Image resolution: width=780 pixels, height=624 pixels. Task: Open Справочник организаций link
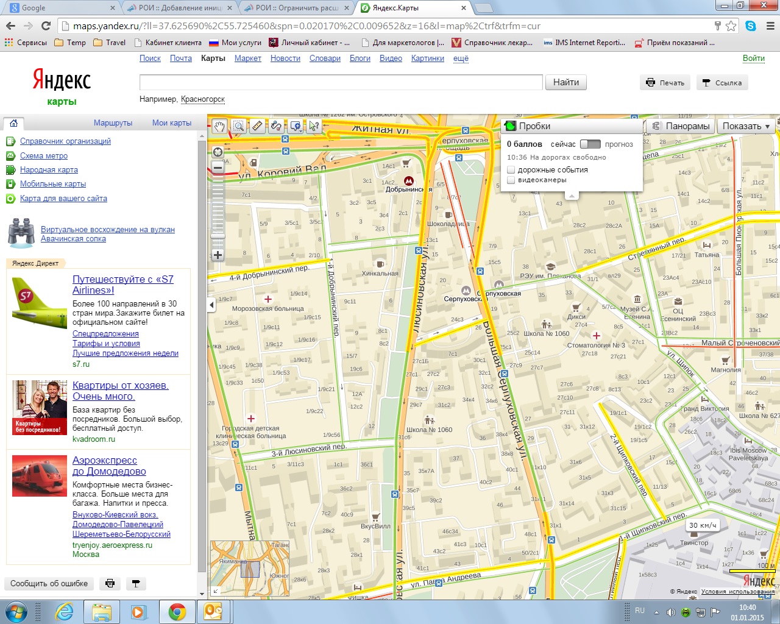(65, 141)
